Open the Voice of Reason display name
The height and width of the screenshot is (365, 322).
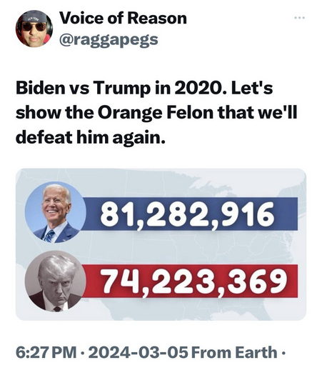pyautogui.click(x=123, y=18)
